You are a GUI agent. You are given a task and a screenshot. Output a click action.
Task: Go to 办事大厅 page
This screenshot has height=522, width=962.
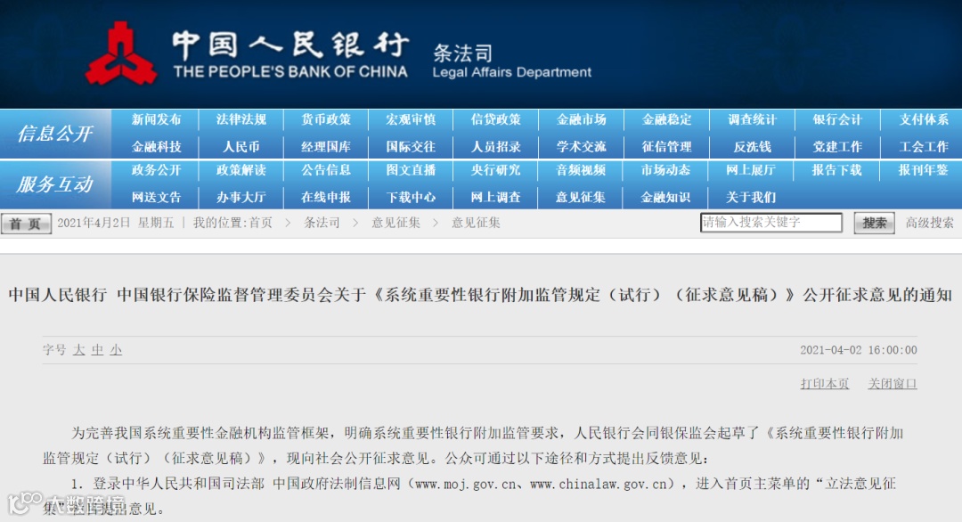point(241,197)
